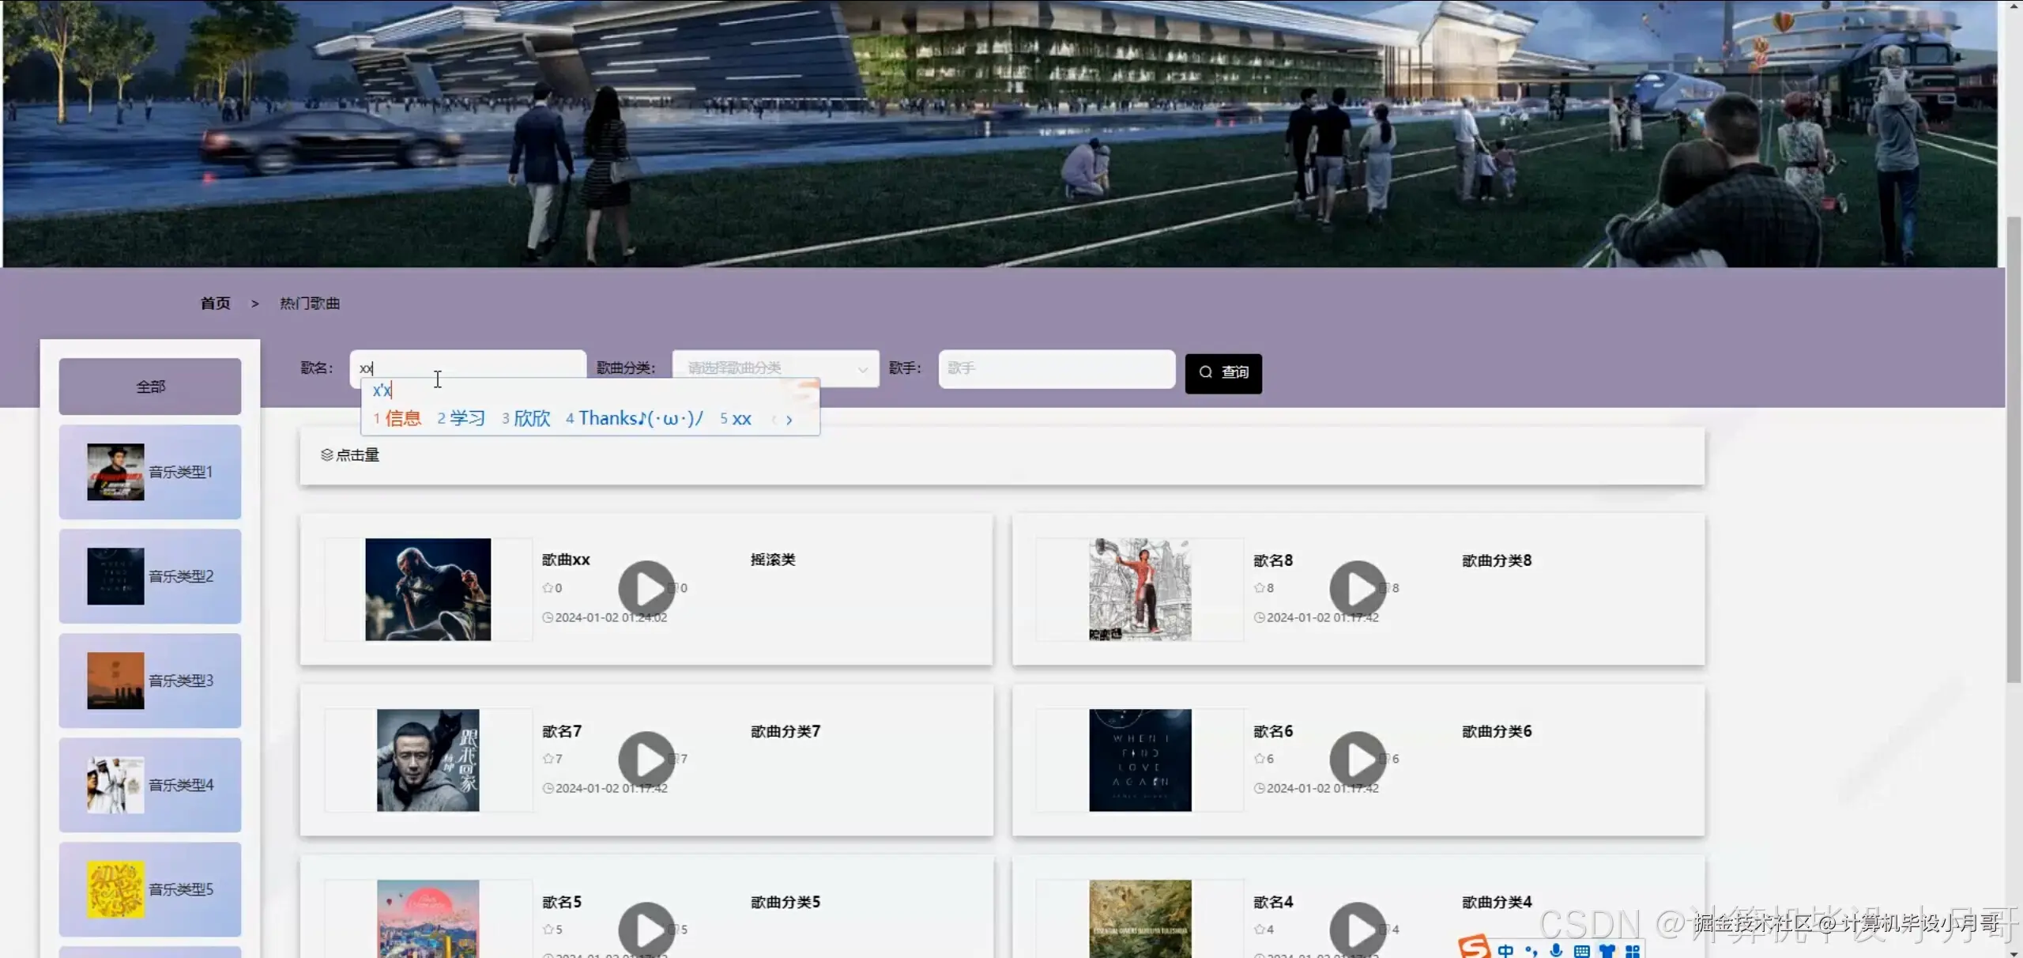The height and width of the screenshot is (958, 2023).
Task: Open Sogou skin shirt icon
Action: pyautogui.click(x=1607, y=951)
